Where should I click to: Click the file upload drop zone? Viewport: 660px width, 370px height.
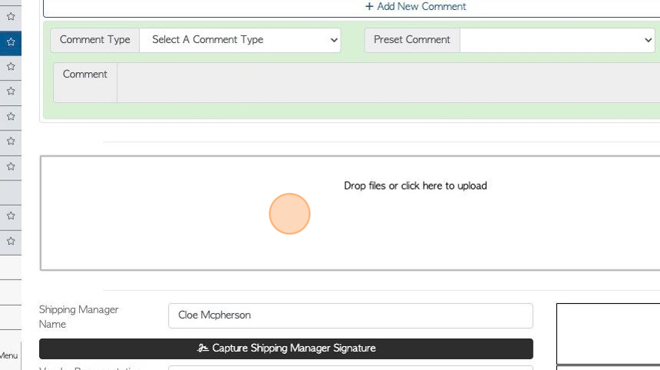tap(350, 213)
